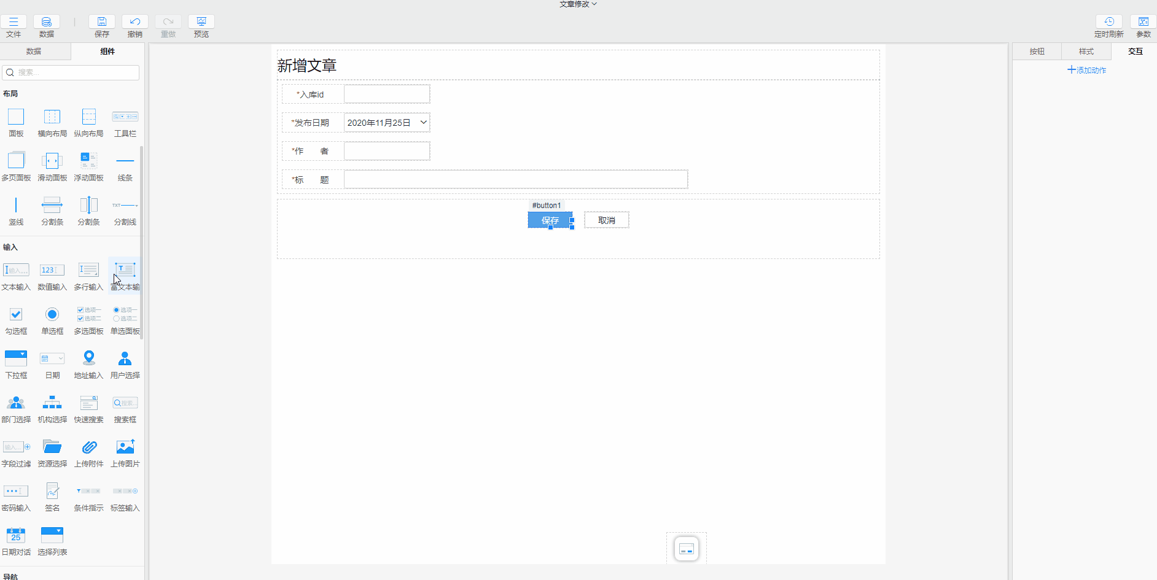Open the 预览 preview icon
The image size is (1157, 580).
tap(201, 22)
